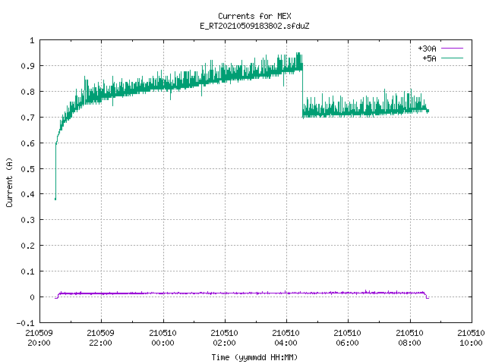Click the y-axis tick value 0
The width and height of the screenshot is (486, 364).
[32, 297]
